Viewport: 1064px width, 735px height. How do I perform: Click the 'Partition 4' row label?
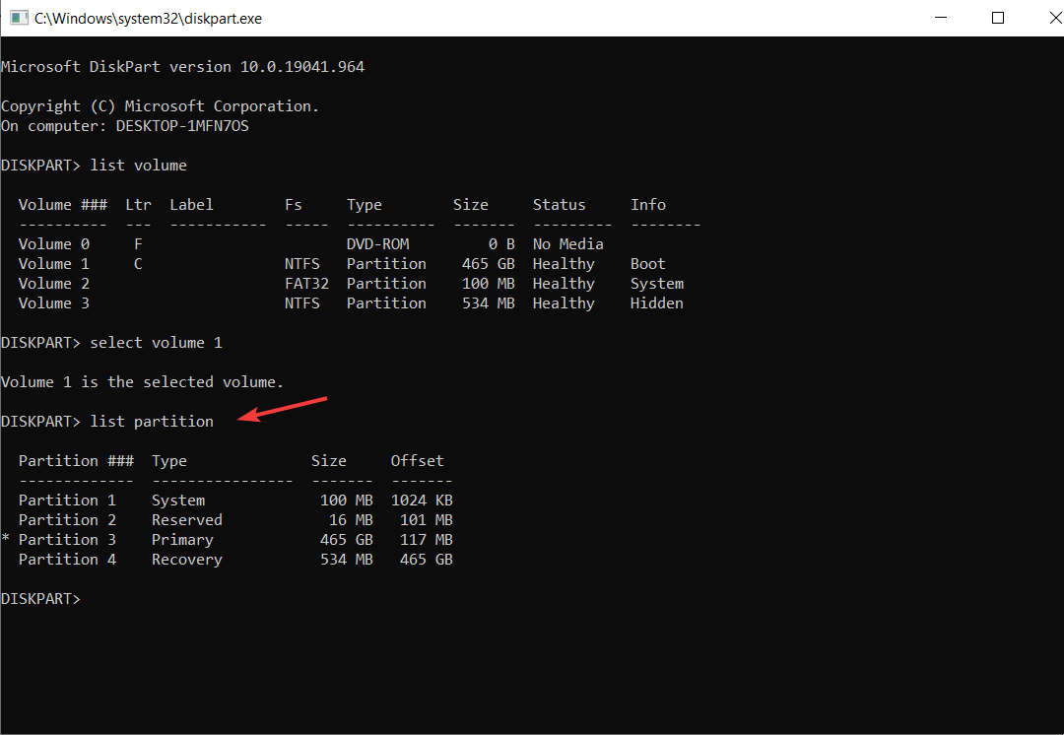point(67,559)
